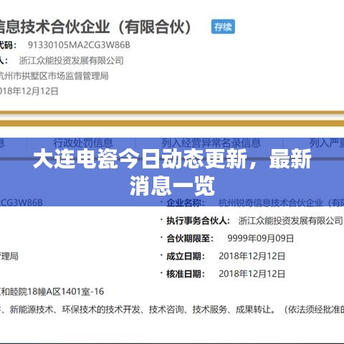
Task: Open the 列入经营异常名录信息 tab
Action: tap(211, 143)
